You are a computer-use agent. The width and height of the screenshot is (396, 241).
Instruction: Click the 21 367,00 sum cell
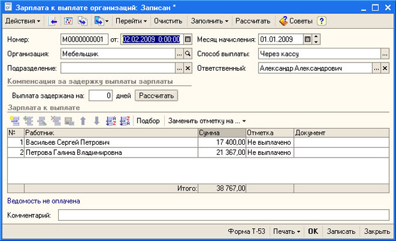[222, 152]
